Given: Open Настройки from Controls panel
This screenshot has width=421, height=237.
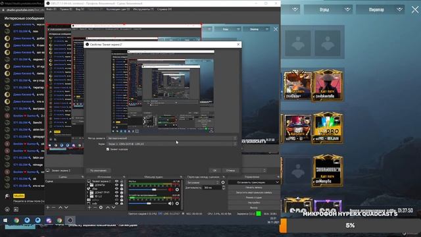Looking at the screenshot, I should pyautogui.click(x=254, y=203).
